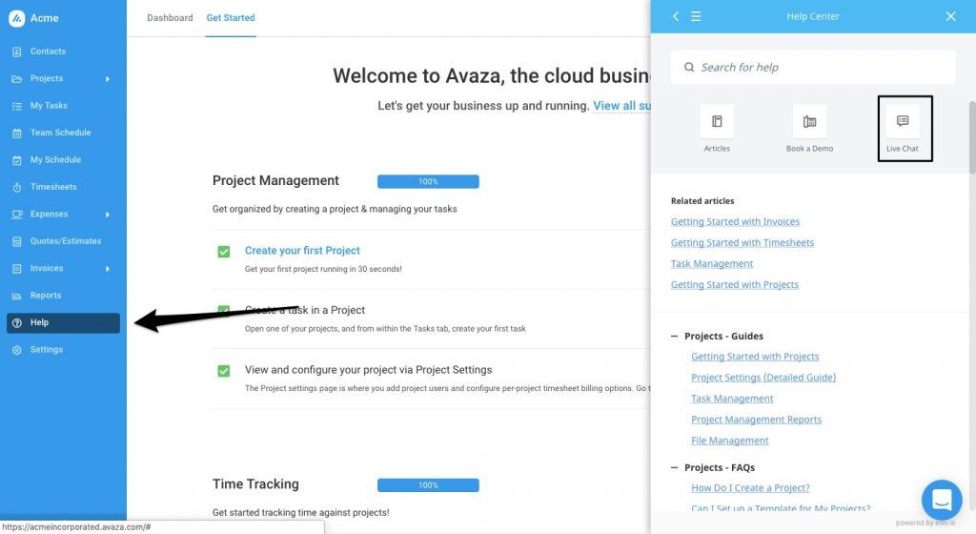Click the Search for help field
Image resolution: width=976 pixels, height=534 pixels.
(x=813, y=67)
